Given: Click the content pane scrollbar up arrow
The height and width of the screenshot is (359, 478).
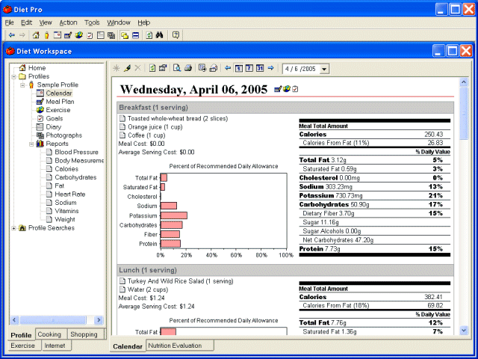Looking at the screenshot, I should coord(464,82).
